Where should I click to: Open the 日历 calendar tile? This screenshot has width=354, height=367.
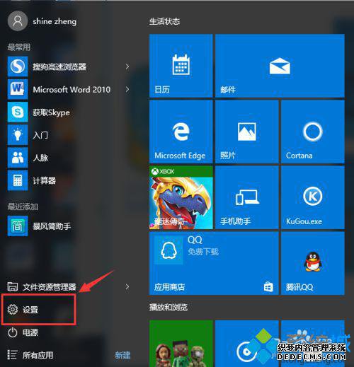(181, 66)
